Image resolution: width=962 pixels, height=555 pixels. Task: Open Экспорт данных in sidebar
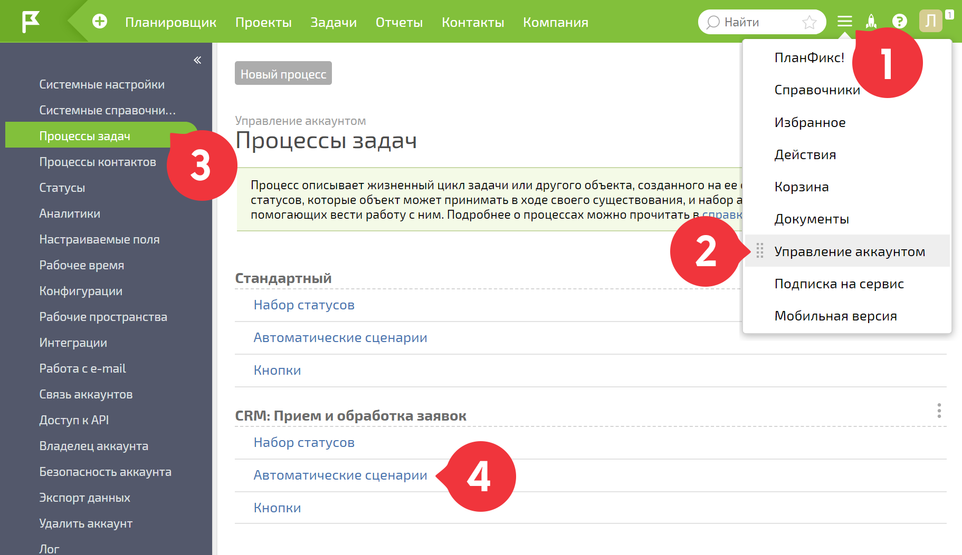(x=84, y=498)
